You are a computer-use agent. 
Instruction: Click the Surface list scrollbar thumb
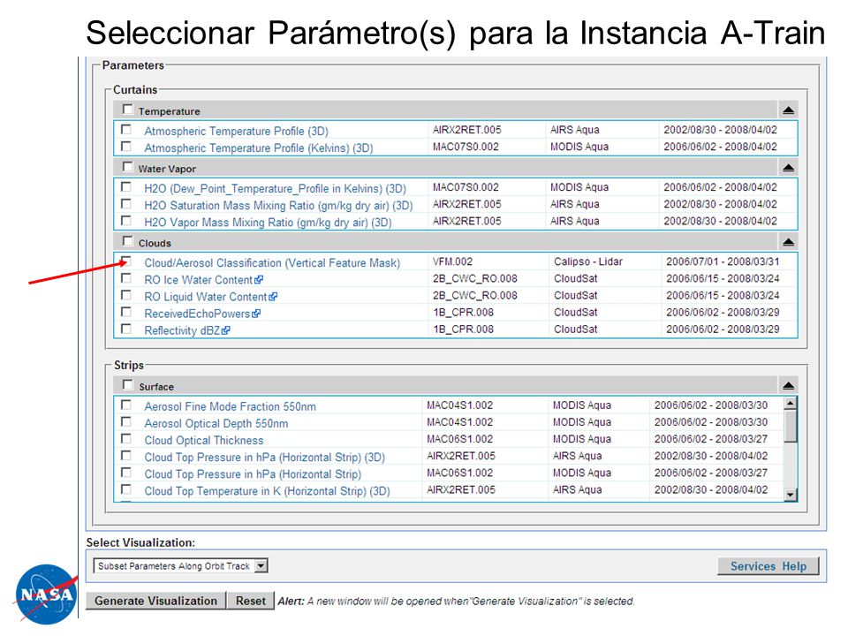click(790, 426)
